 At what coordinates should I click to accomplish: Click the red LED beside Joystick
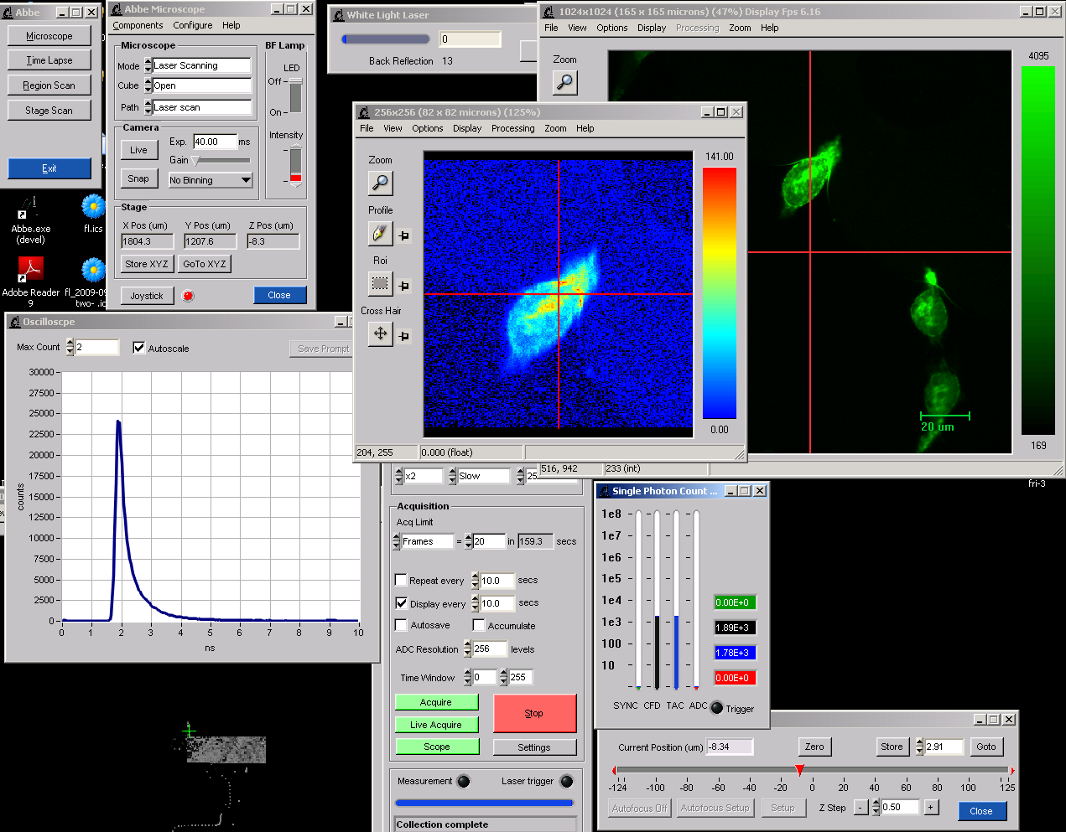pyautogui.click(x=188, y=296)
